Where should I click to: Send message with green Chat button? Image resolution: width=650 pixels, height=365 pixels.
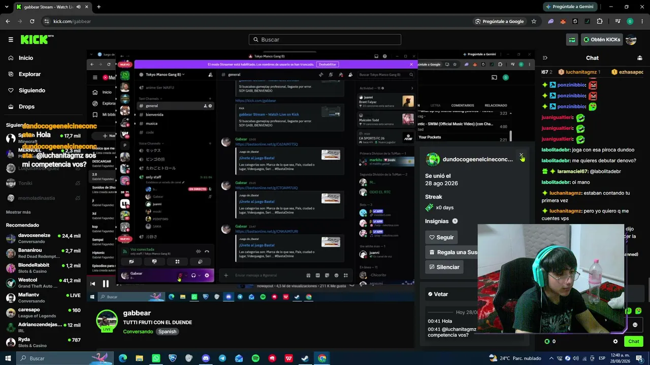(x=633, y=341)
